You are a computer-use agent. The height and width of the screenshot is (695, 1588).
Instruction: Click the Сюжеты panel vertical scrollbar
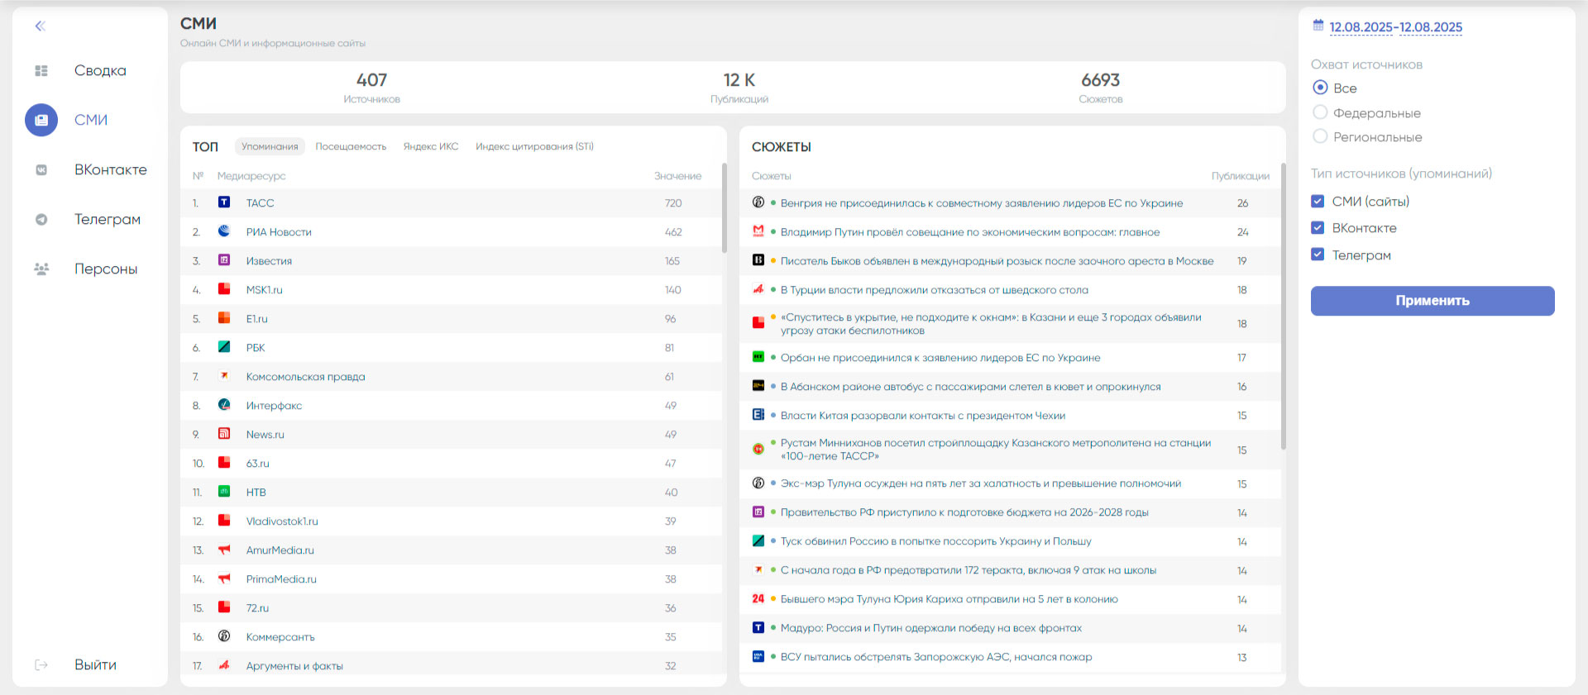tap(1283, 306)
